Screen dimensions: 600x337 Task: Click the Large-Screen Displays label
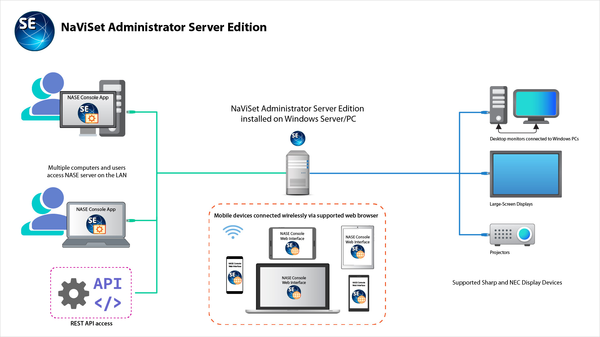click(511, 204)
